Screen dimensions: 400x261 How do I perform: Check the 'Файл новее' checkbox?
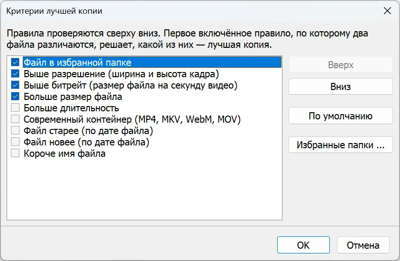coord(15,142)
